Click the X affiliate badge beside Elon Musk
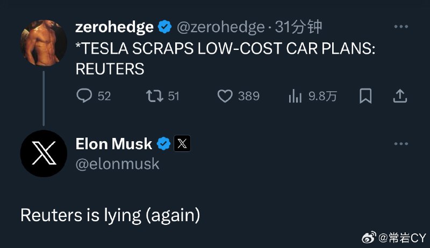The image size is (430, 248). (182, 143)
